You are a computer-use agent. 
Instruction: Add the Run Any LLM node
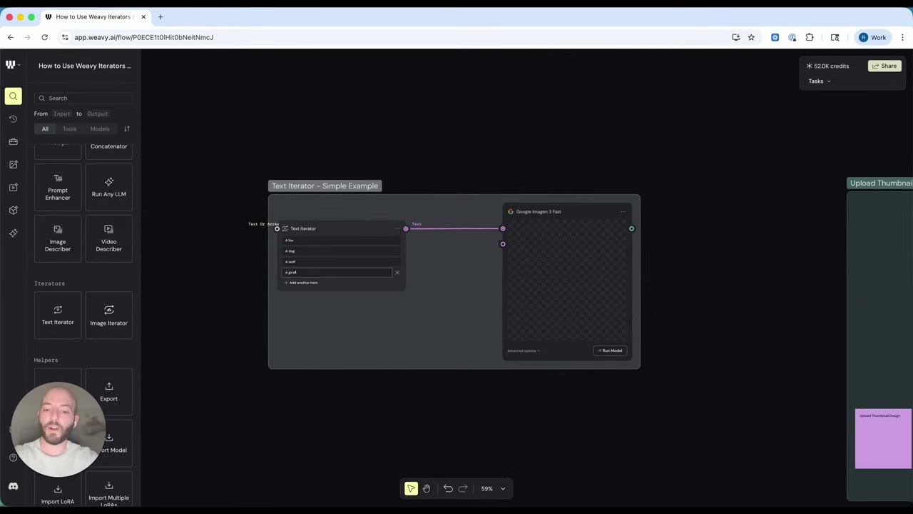(x=108, y=187)
